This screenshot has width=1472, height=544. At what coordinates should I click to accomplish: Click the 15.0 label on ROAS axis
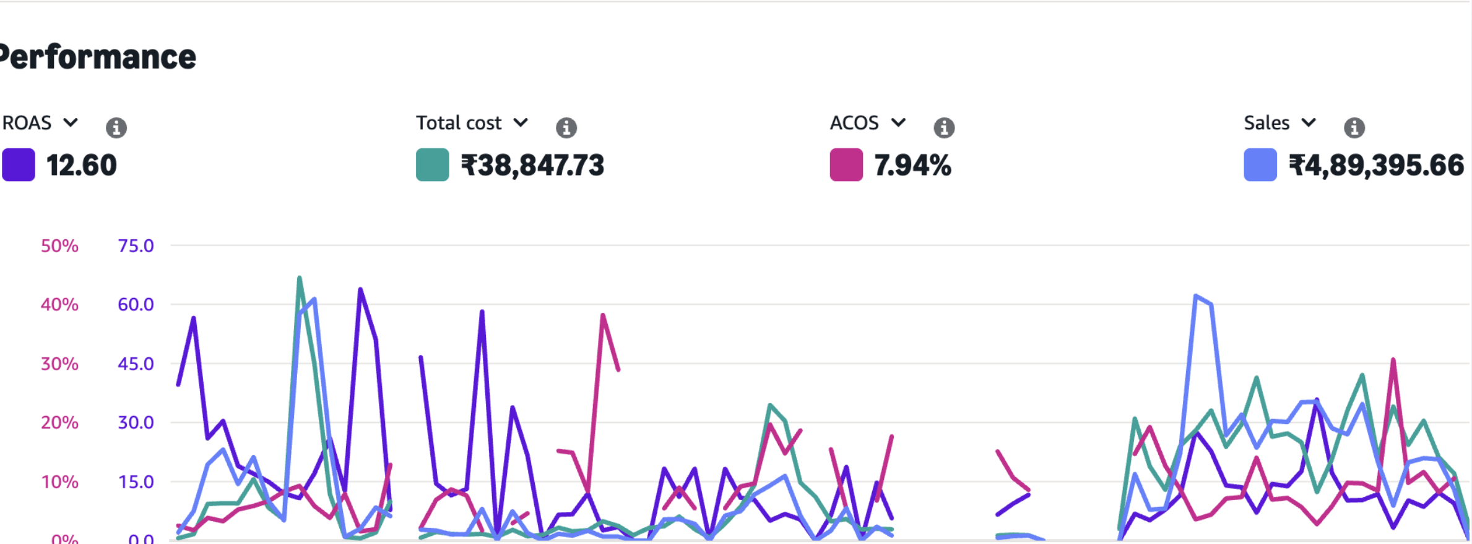(x=136, y=482)
